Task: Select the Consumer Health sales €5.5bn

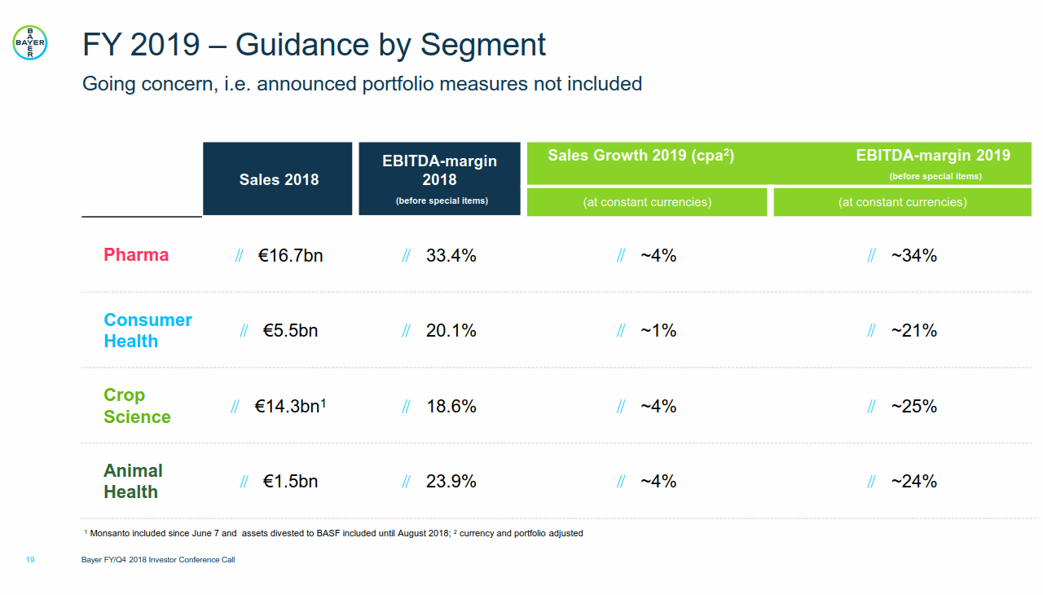Action: [290, 331]
